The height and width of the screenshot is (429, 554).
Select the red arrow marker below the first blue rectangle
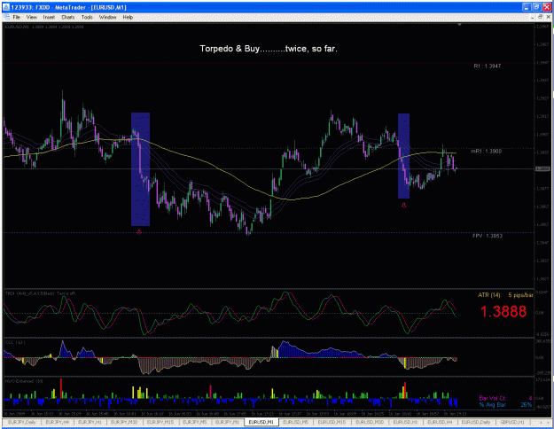click(x=139, y=232)
